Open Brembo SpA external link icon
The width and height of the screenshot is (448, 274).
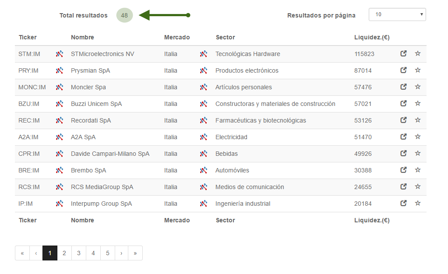tap(403, 170)
